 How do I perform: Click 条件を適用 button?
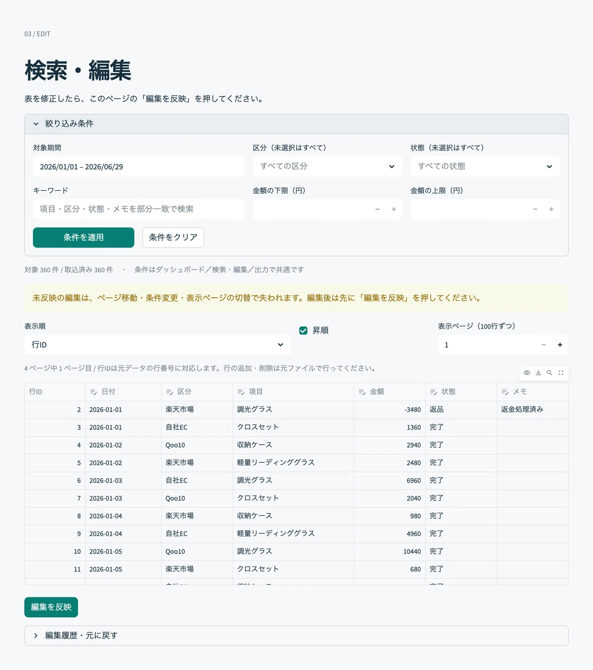click(x=84, y=238)
